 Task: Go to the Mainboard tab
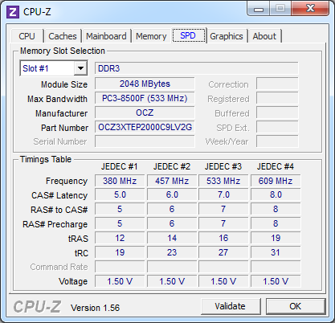106,36
